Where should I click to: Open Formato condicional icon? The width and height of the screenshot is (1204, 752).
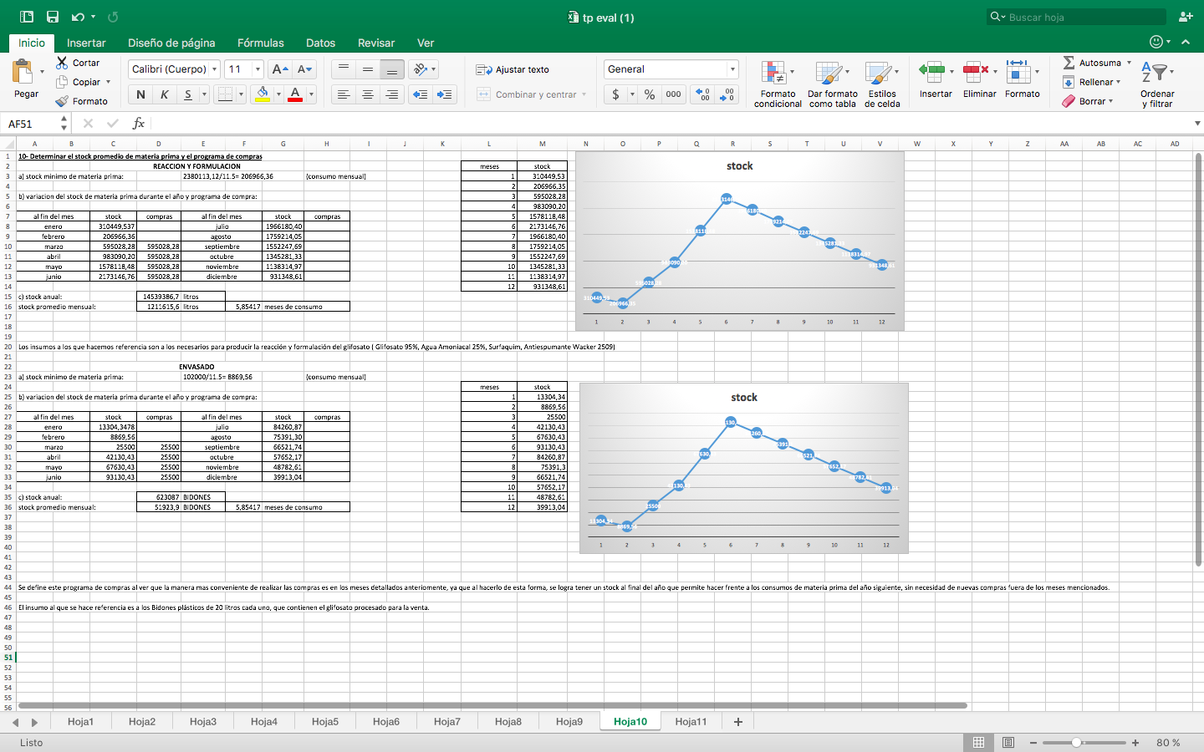[773, 73]
